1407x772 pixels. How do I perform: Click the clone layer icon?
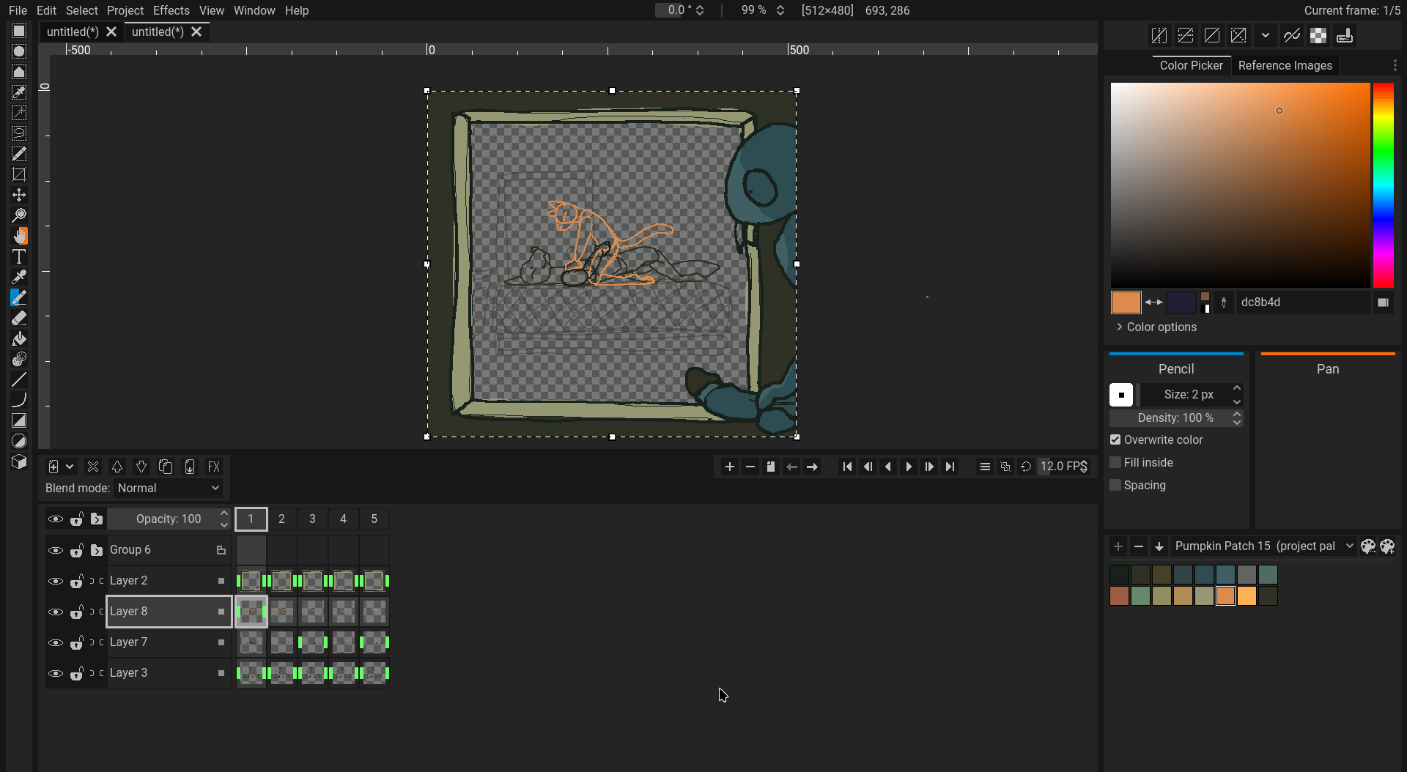tap(166, 467)
